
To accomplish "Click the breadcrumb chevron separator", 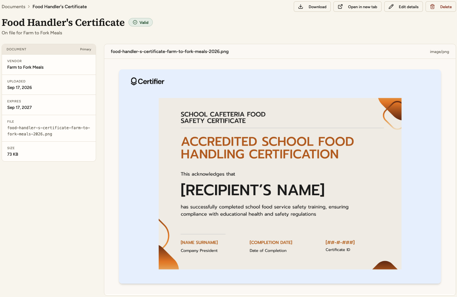I will pyautogui.click(x=29, y=7).
